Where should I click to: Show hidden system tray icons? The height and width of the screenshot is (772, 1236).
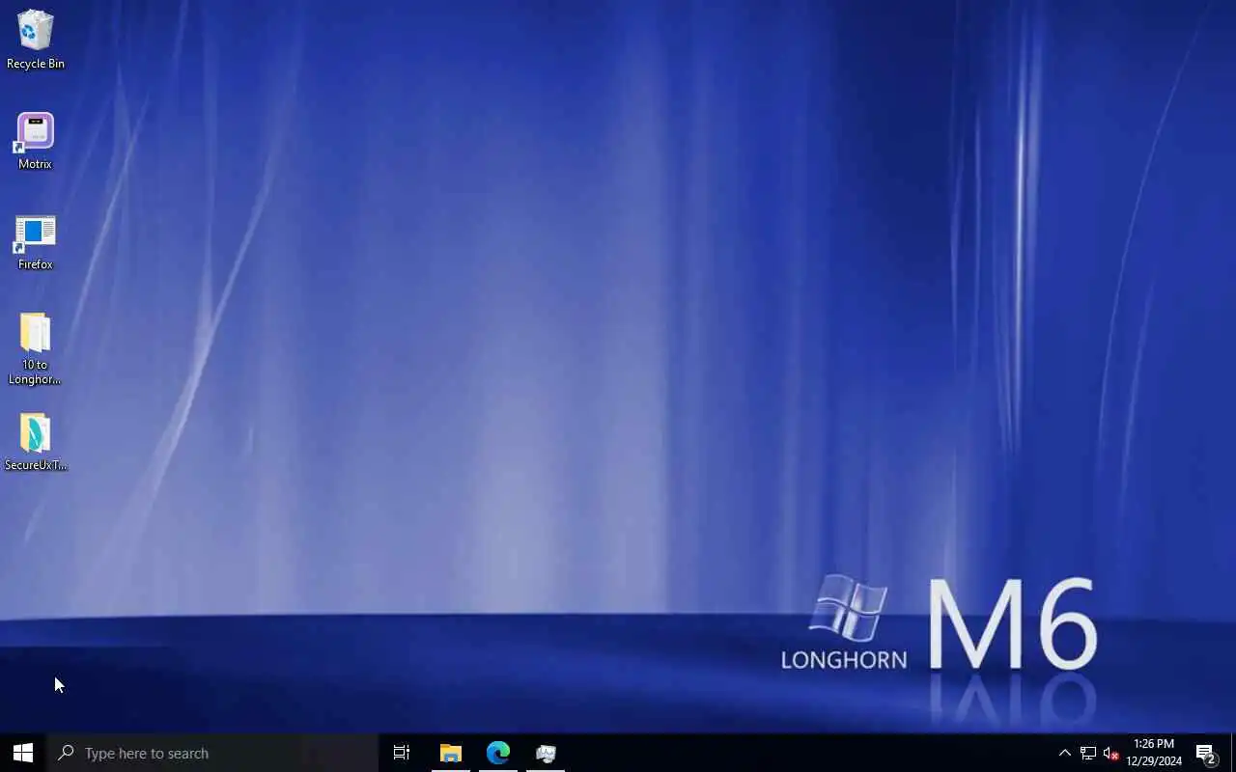(1064, 753)
